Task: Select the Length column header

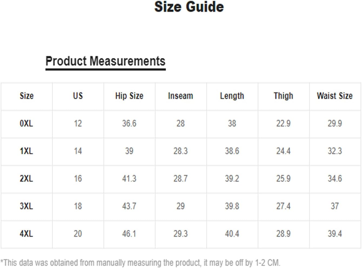Action: (232, 96)
